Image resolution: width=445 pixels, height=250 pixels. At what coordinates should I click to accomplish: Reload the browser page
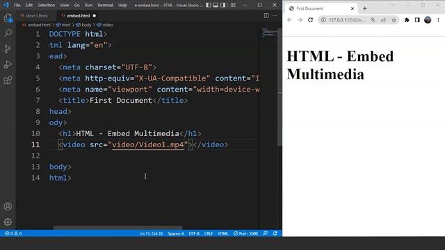311,20
